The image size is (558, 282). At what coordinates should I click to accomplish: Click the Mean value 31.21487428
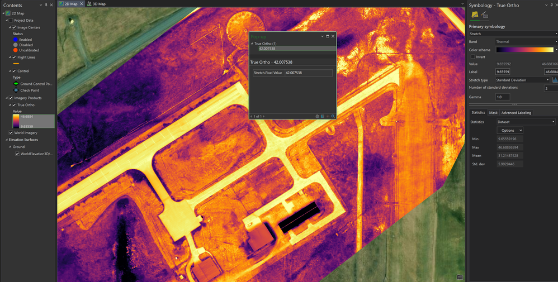click(x=510, y=156)
